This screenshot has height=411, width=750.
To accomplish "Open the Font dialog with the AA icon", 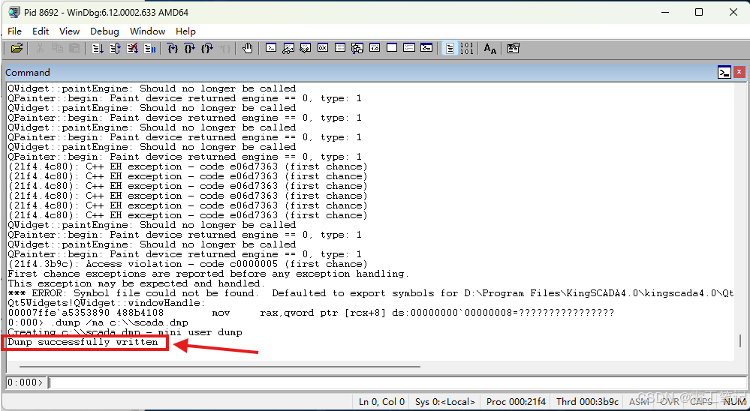I will (489, 48).
